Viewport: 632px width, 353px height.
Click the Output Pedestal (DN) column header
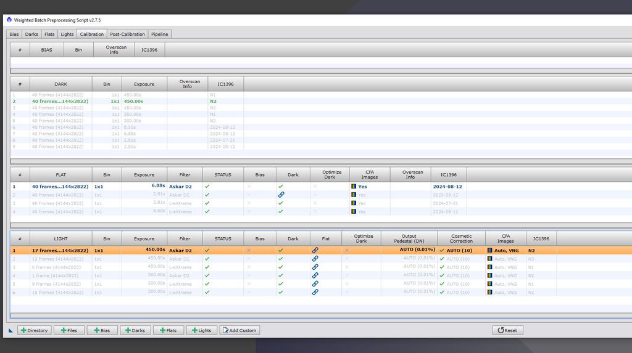click(x=409, y=238)
